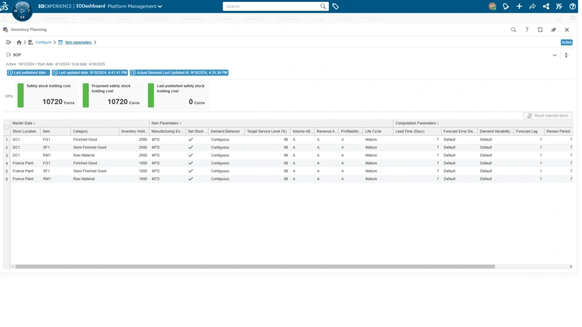This screenshot has height=327, width=582.
Task: Toggle Set Stock check for France Plant RM1
Action: click(190, 179)
